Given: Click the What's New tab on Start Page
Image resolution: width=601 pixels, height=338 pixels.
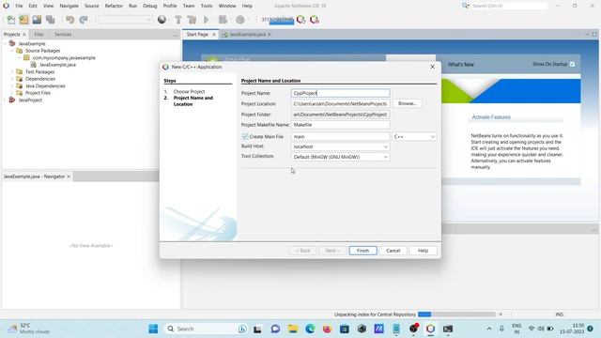Looking at the screenshot, I should click(x=461, y=65).
